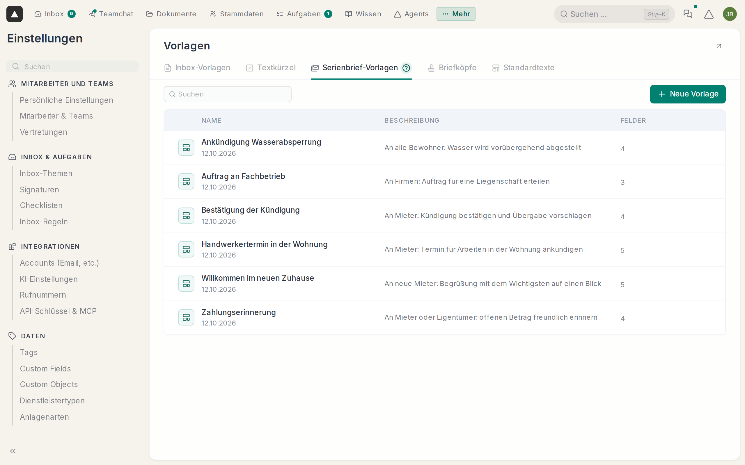Click the NAME column header
Image resolution: width=745 pixels, height=465 pixels.
point(211,121)
